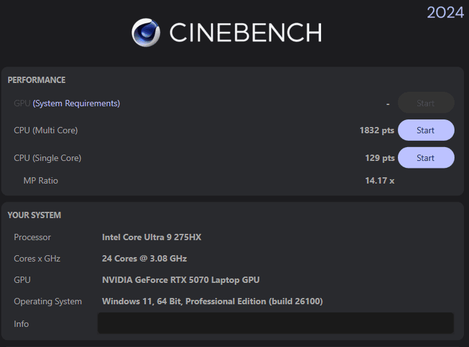This screenshot has height=347, width=469.
Task: Select the 1832 pts multi core score
Action: (x=377, y=130)
